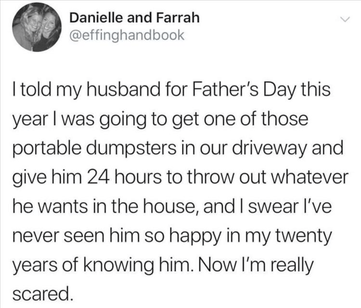Click the Danielle and Farrah profile photo

pos(34,29)
